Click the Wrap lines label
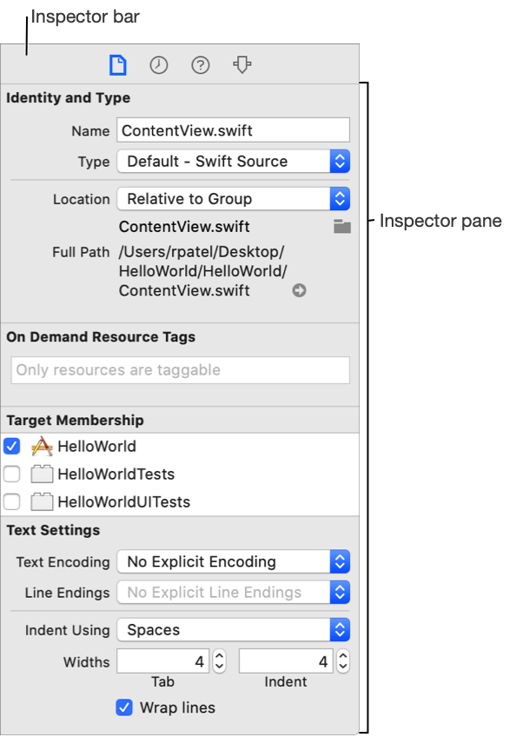The height and width of the screenshot is (737, 516). [177, 707]
